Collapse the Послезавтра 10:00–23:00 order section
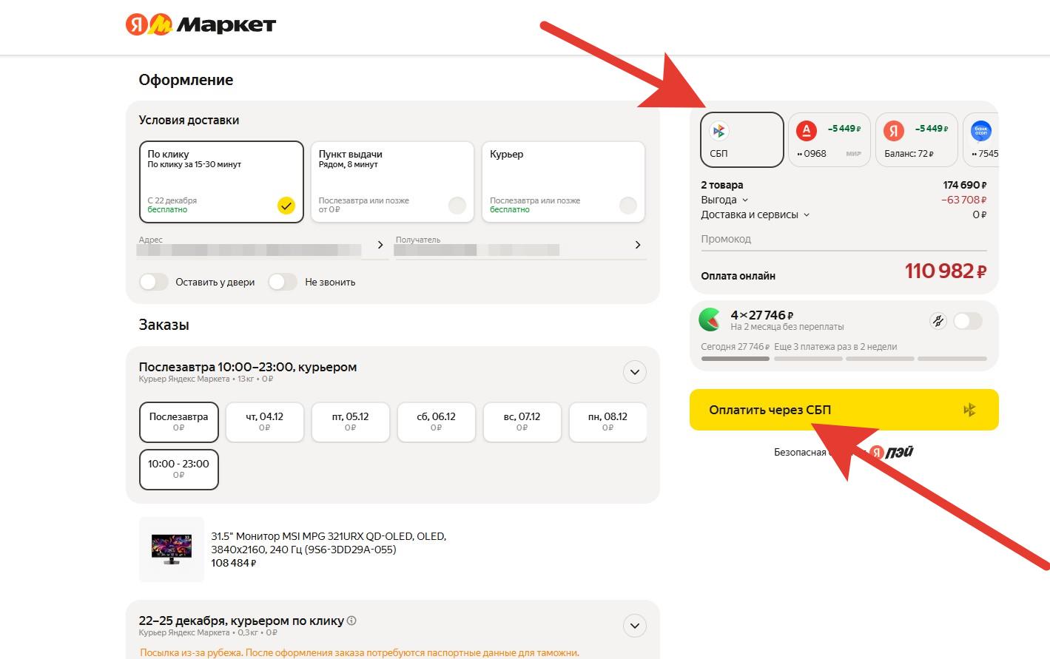Screen dimensions: 1050x659 coord(635,372)
